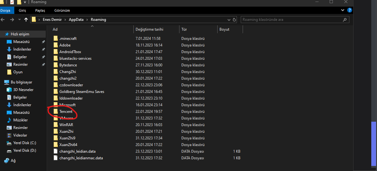Go up one folder level

(x=26, y=20)
